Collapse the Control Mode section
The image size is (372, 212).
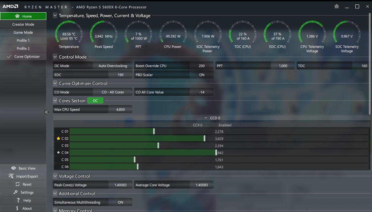tap(55, 57)
